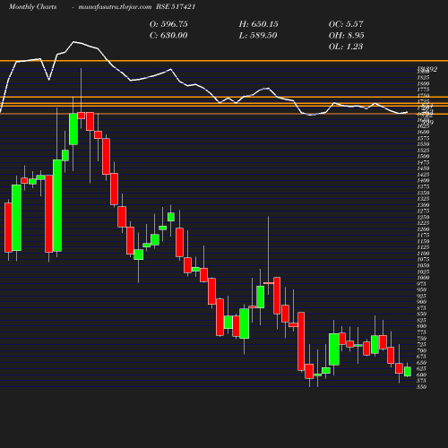This screenshot has height=448, width=448.
Task: Click the 1025 price axis label
Action: 423,271
